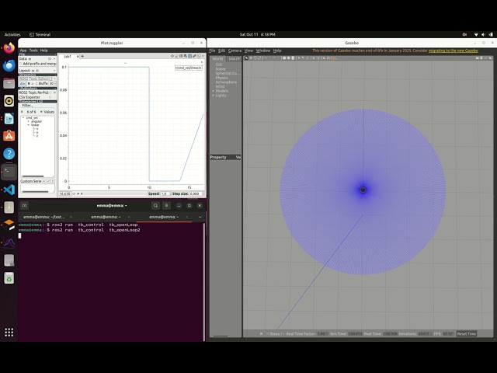Open the ROS2 Topic Subscriber streaming dropdown

tap(36, 78)
